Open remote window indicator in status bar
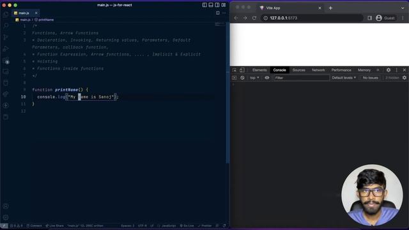409x230 pixels. [4, 226]
